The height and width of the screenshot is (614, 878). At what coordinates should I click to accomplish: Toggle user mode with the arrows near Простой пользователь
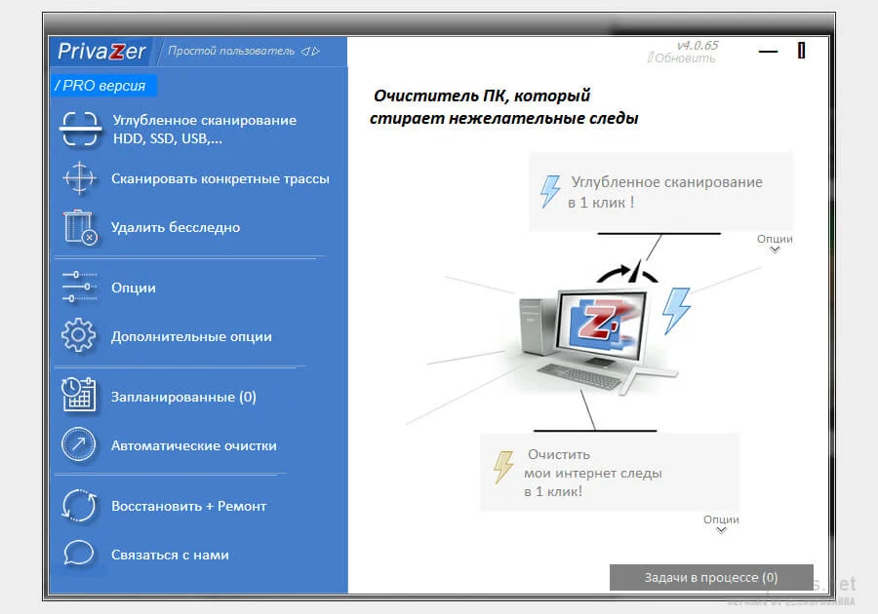[x=312, y=50]
